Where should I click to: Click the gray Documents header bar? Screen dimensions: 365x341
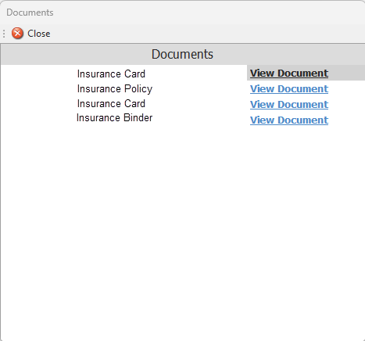pos(182,54)
